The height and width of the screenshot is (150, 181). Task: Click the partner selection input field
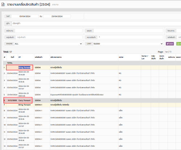click(x=96, y=23)
